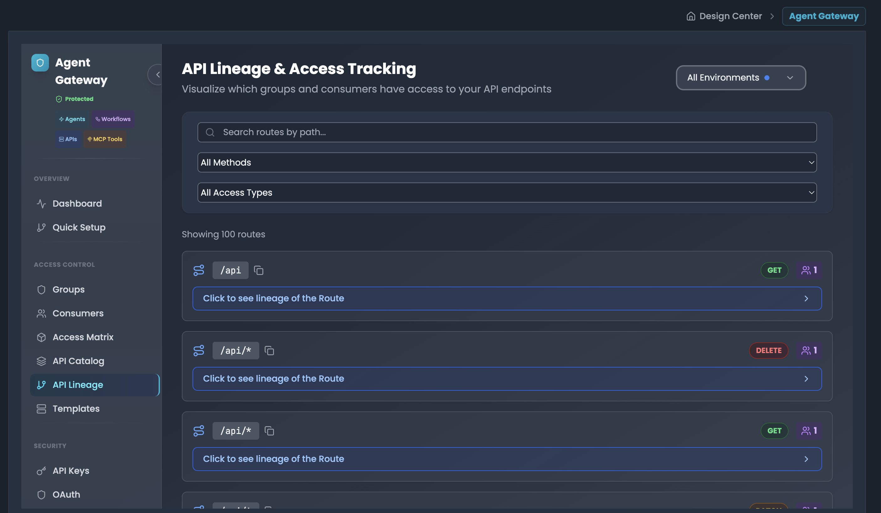Click Design Center breadcrumb link

pyautogui.click(x=730, y=16)
